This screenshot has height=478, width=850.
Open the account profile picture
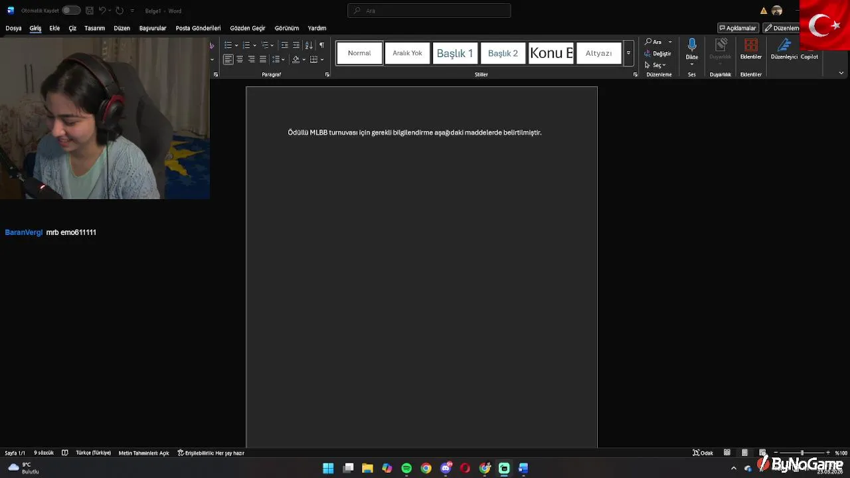click(777, 11)
